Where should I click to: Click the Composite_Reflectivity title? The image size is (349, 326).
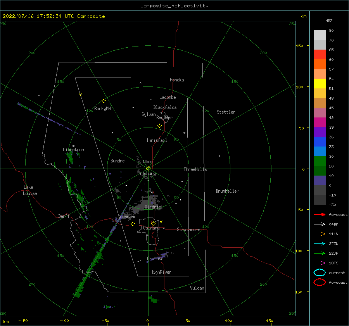(174, 6)
